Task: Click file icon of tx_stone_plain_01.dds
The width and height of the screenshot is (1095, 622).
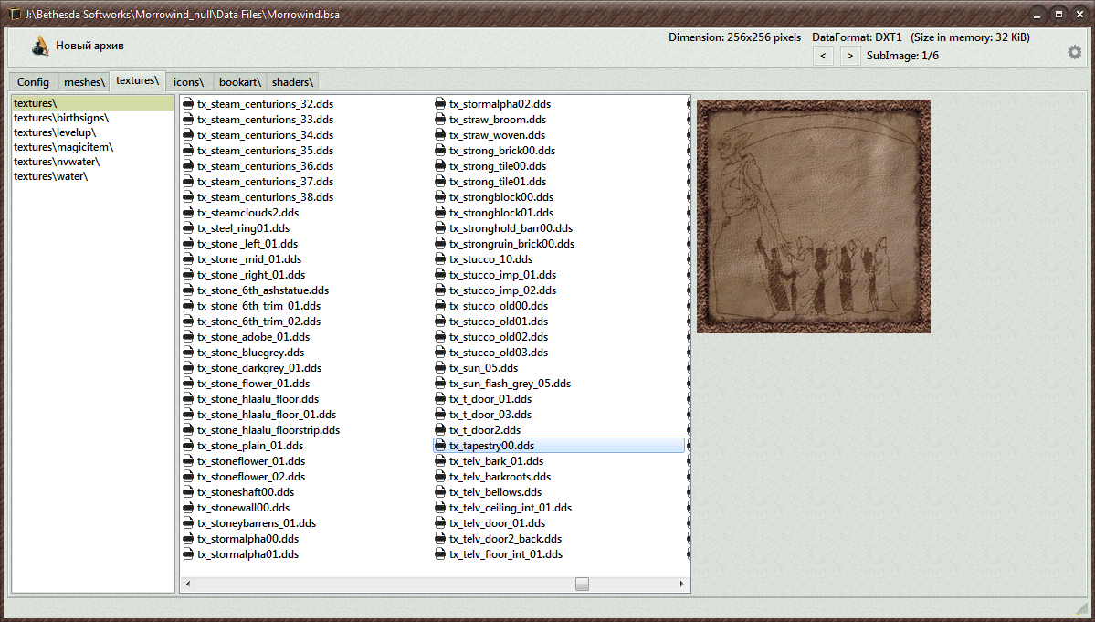Action: click(188, 446)
